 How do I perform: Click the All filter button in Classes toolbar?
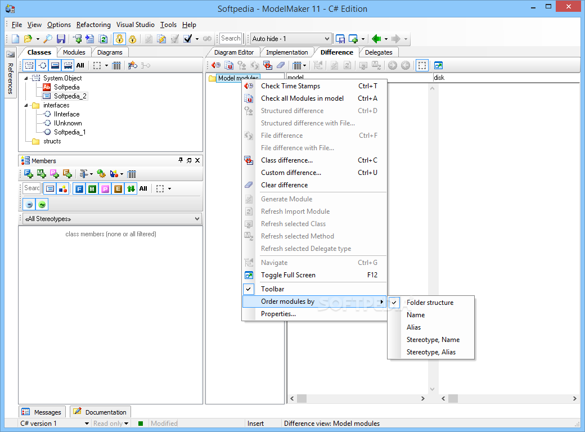click(x=80, y=65)
